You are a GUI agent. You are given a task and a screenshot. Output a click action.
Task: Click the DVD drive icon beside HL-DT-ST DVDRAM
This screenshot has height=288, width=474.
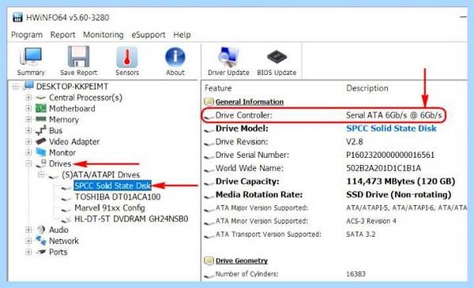coord(66,219)
